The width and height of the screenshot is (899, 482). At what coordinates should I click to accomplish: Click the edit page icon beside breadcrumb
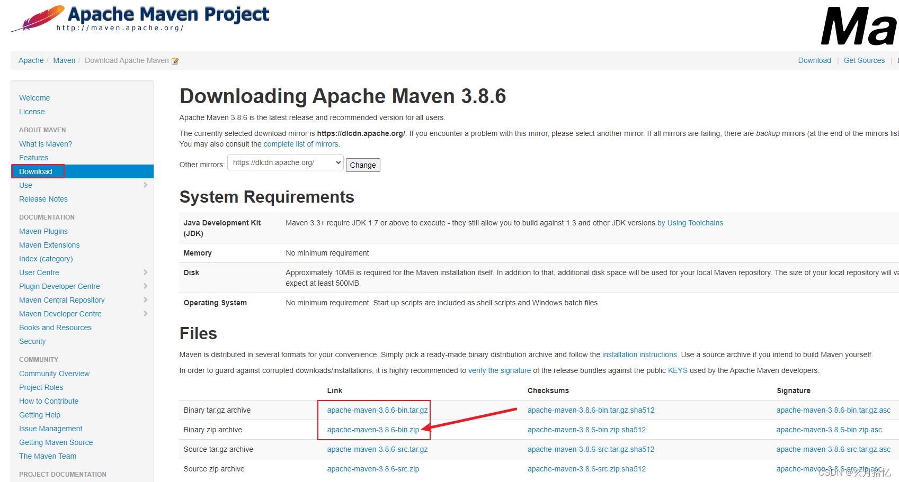175,61
